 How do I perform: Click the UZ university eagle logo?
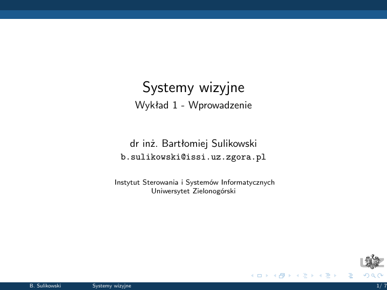tap(372, 260)
